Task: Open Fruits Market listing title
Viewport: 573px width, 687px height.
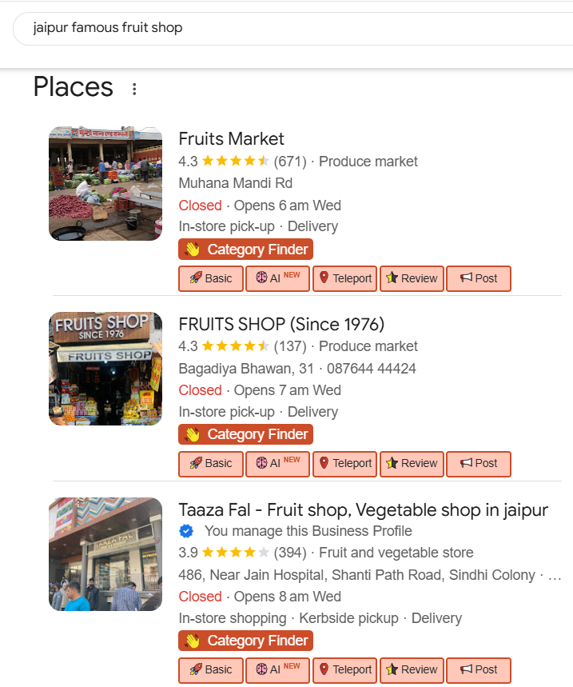Action: coord(231,138)
